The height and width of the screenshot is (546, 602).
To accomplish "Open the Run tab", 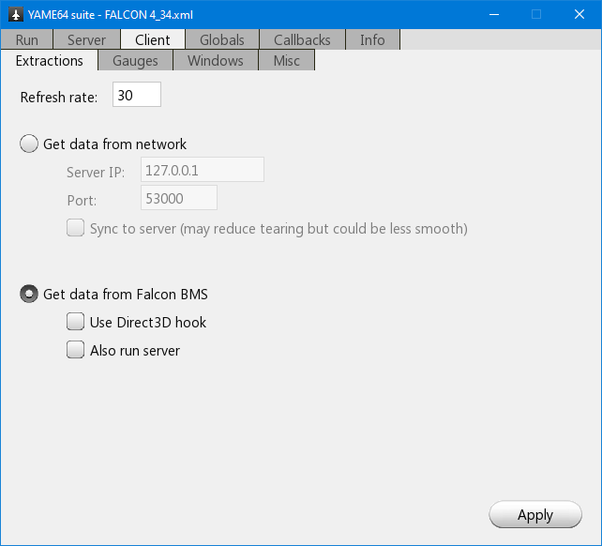I will (x=26, y=39).
